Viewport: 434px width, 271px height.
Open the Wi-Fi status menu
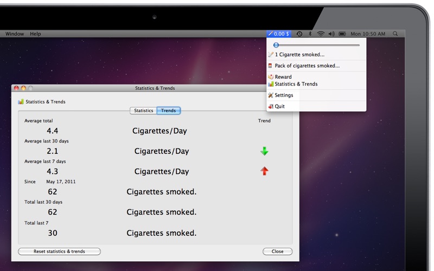coord(321,34)
